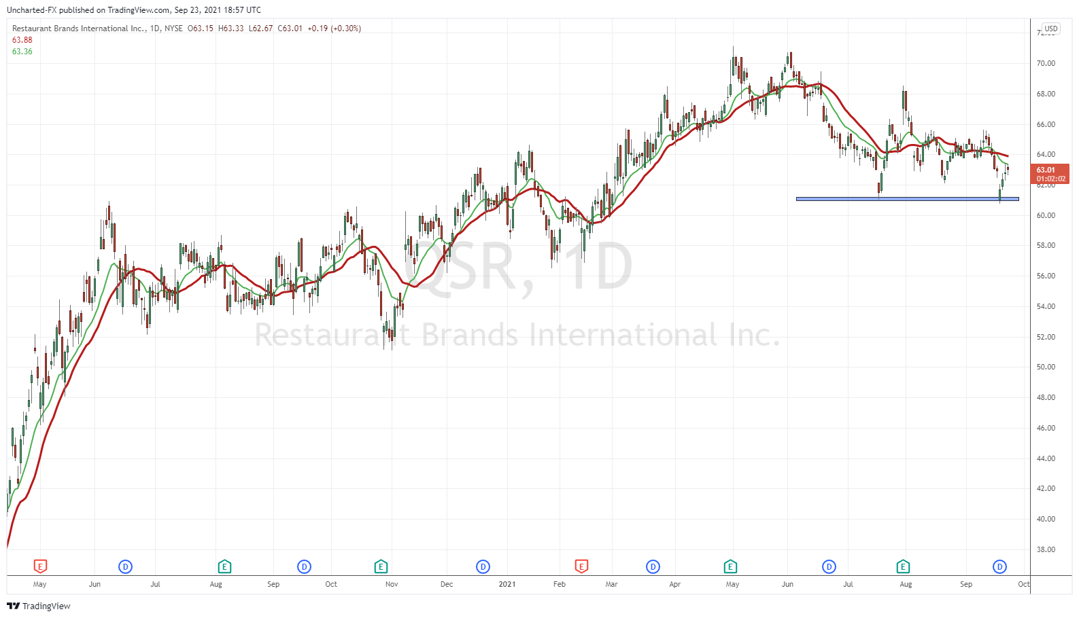Click the 66.00 price axis label
Image resolution: width=1079 pixels, height=618 pixels.
click(x=1046, y=124)
